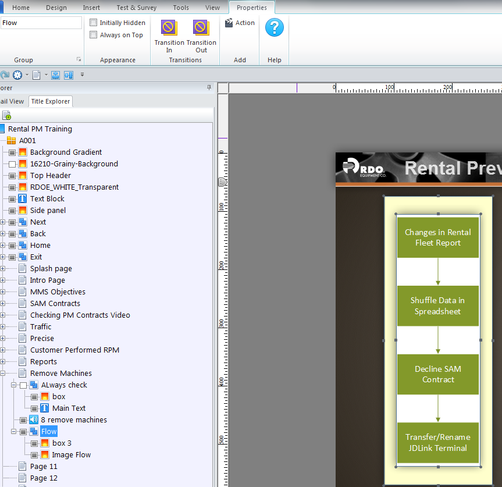
Task: Collapse the Flow group in the tree
Action: (x=13, y=432)
